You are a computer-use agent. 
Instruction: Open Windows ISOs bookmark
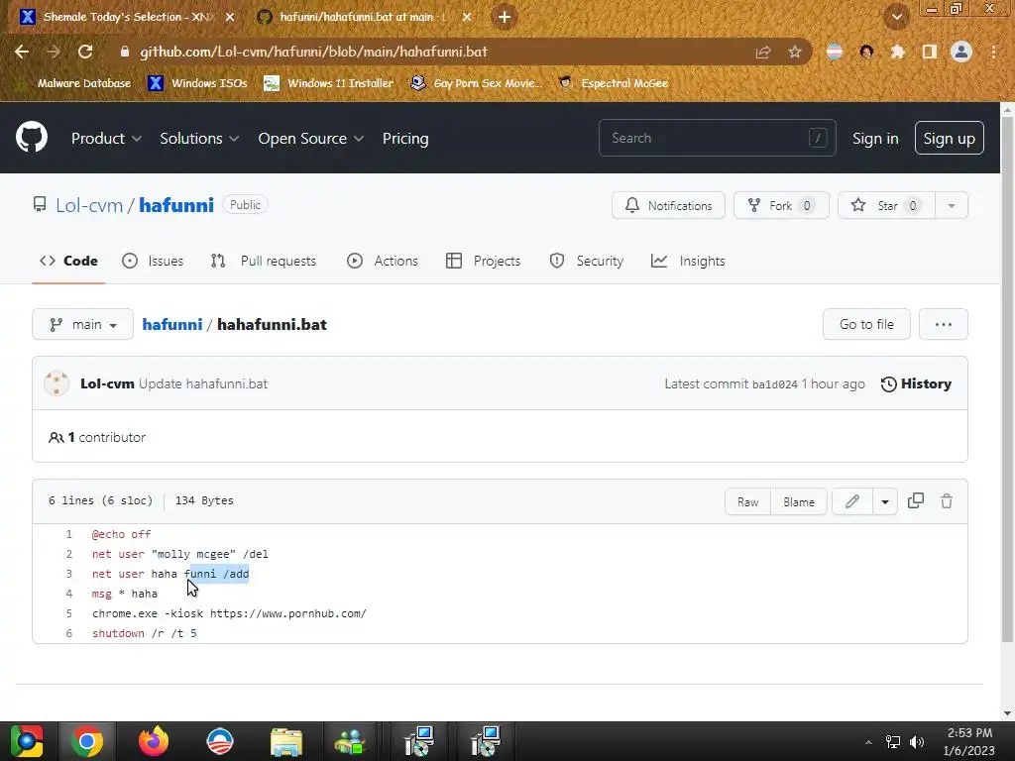tap(197, 83)
